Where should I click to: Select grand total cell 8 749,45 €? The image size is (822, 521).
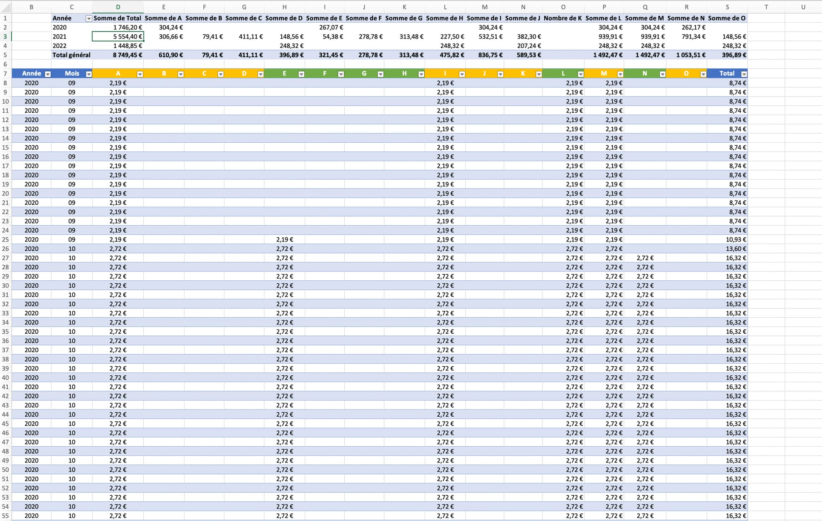click(118, 55)
